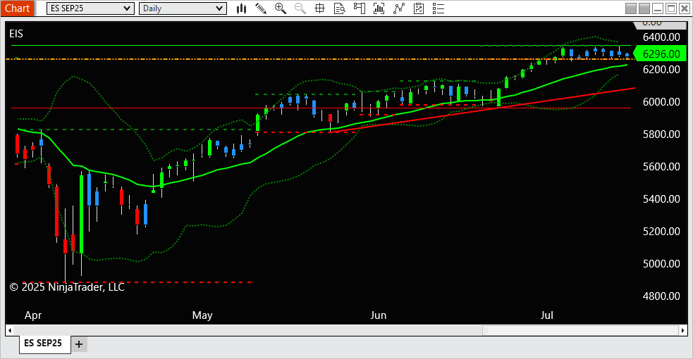Select the ES SEP25 tab at bottom
This screenshot has height=359, width=693.
[44, 344]
